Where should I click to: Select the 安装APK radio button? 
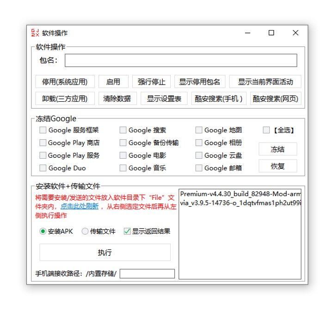(43, 231)
